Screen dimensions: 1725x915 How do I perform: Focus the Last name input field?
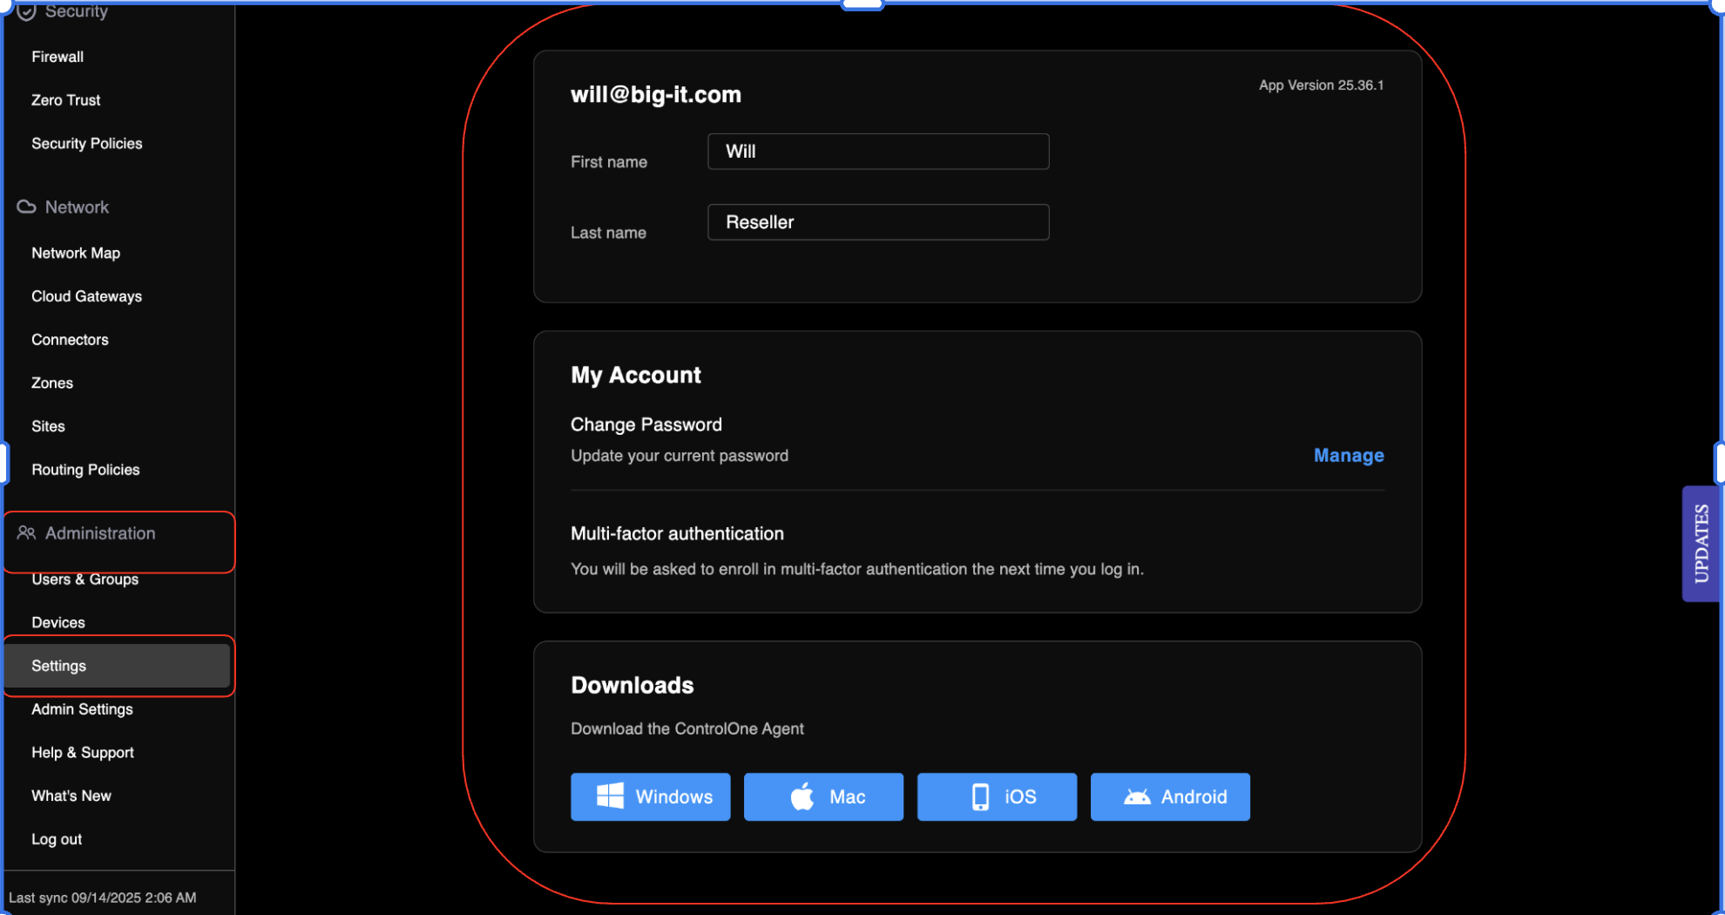tap(877, 222)
